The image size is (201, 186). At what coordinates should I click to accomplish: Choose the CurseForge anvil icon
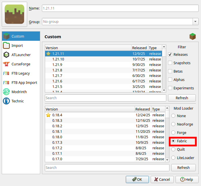[x=6, y=64]
